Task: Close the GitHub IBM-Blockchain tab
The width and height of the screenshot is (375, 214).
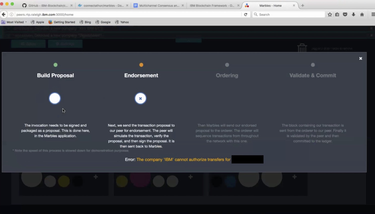Action: pos(71,5)
